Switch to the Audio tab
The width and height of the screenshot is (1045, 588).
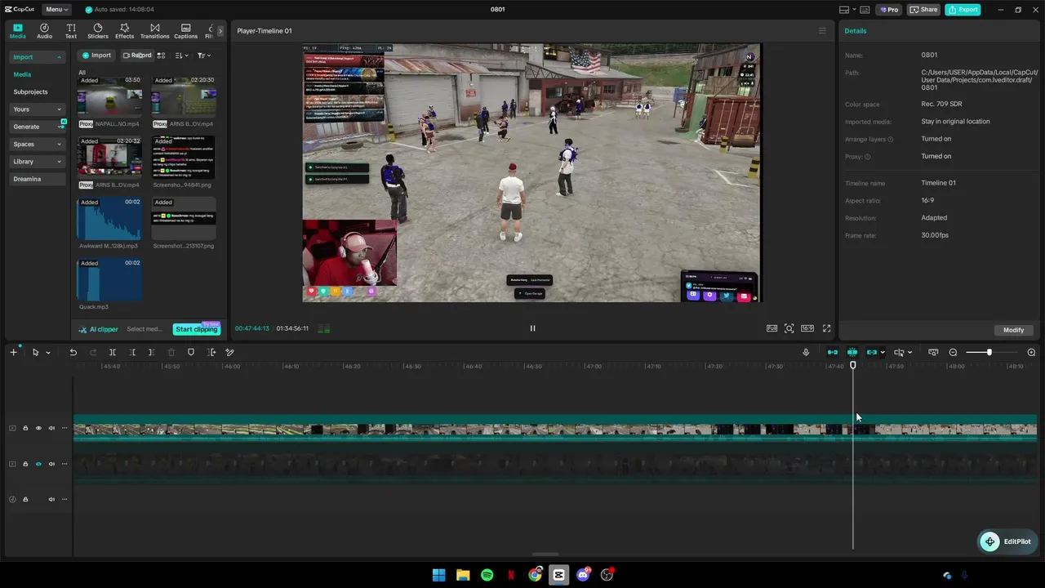[x=45, y=31]
